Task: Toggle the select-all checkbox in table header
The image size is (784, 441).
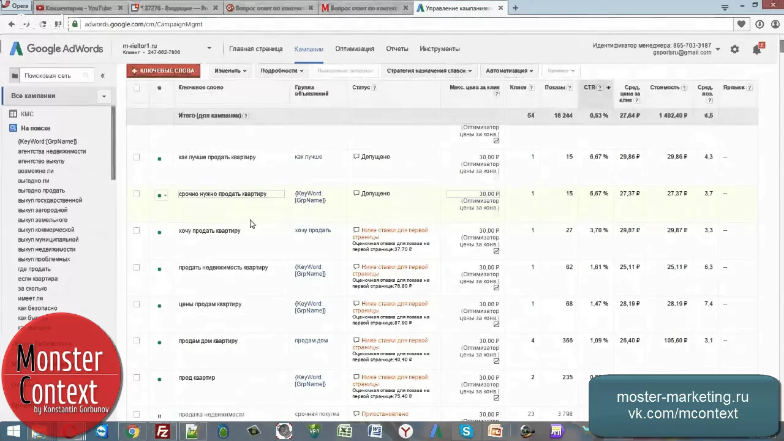Action: 137,88
